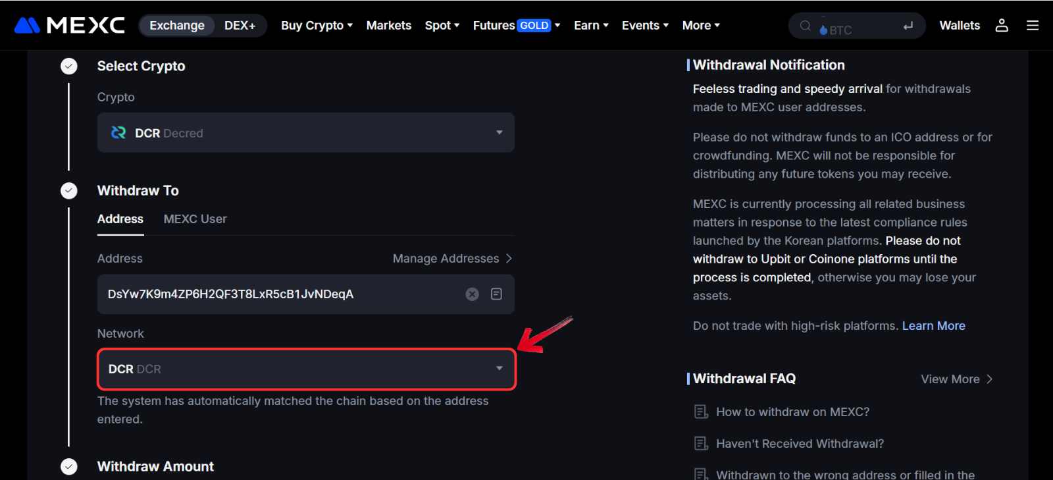The height and width of the screenshot is (480, 1053).
Task: Open Manage Addresses
Action: [x=452, y=259]
